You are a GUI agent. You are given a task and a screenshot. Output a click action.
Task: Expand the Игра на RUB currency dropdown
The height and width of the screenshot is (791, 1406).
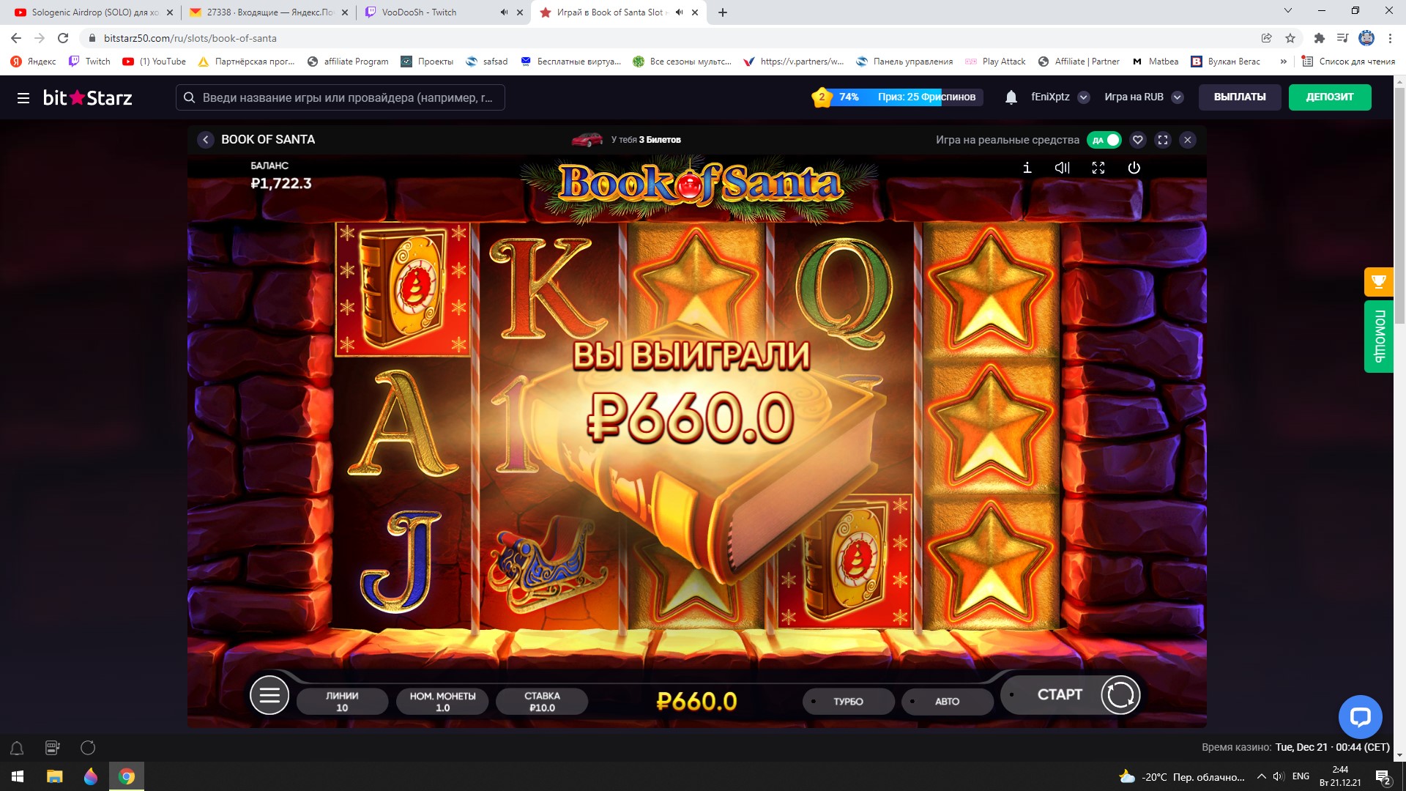coord(1178,97)
